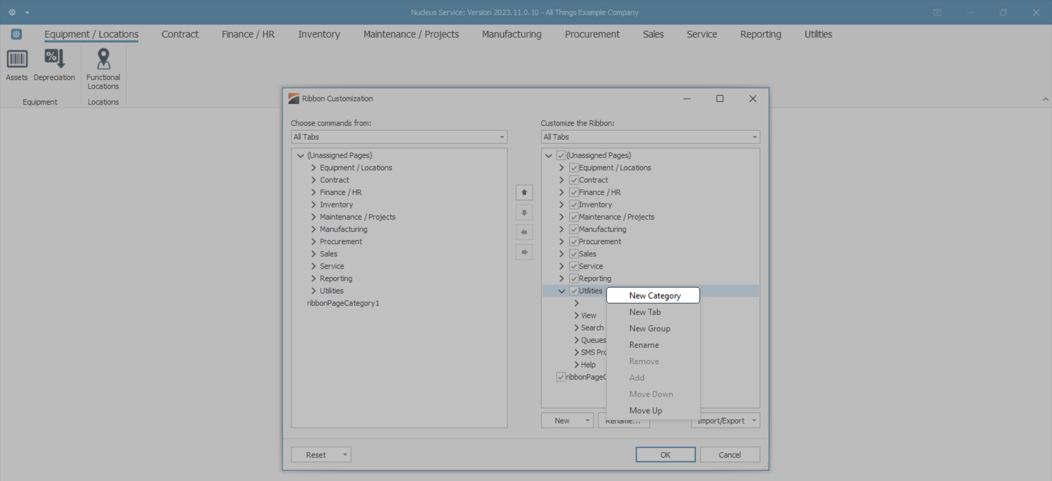
Task: Click the gear icon in the title bar
Action: (x=12, y=12)
